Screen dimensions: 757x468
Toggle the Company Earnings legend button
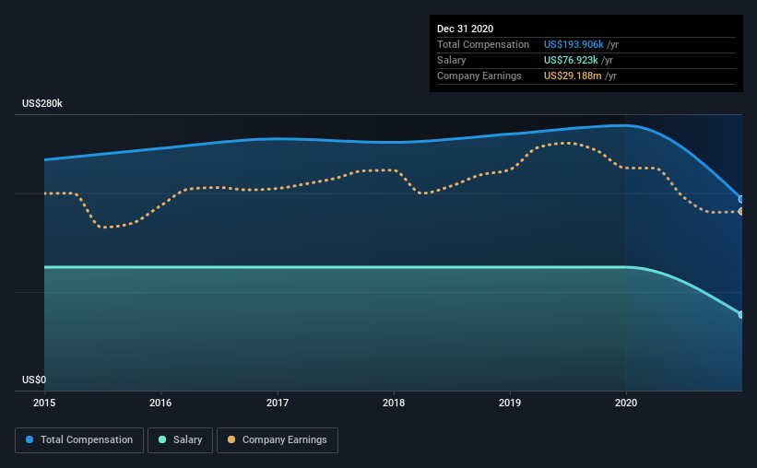point(278,440)
